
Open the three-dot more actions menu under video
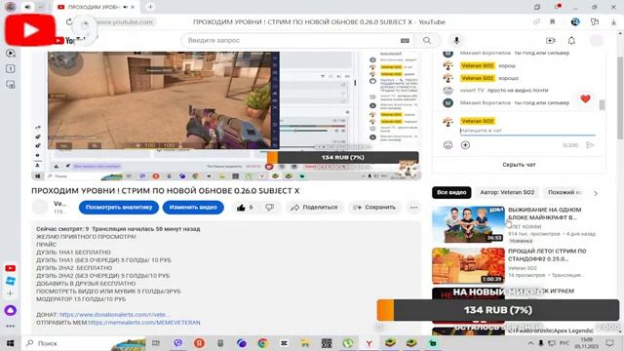point(413,208)
